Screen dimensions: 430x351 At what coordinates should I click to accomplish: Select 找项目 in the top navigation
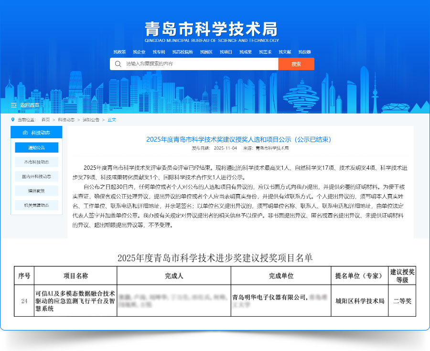[x=225, y=52]
